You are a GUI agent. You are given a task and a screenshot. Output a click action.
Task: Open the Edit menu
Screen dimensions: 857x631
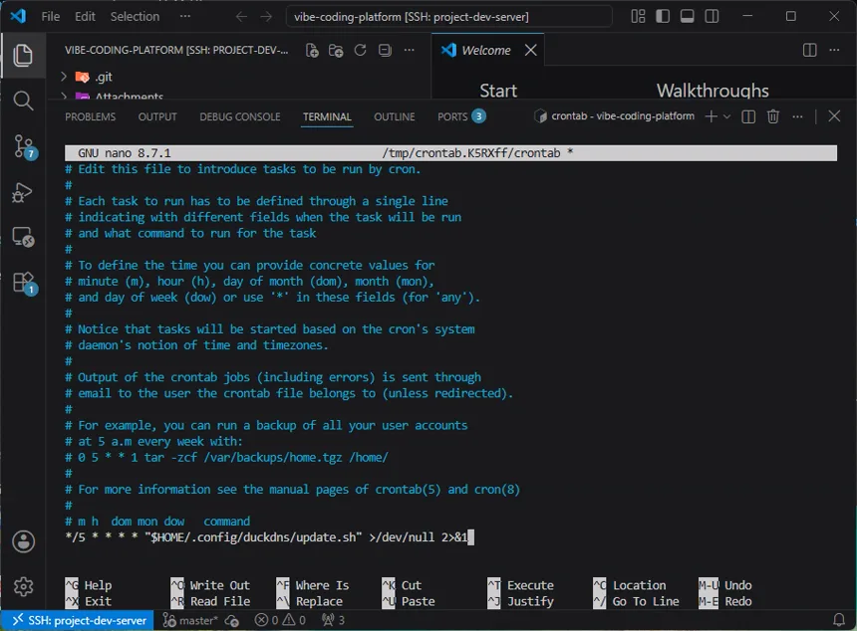[85, 16]
